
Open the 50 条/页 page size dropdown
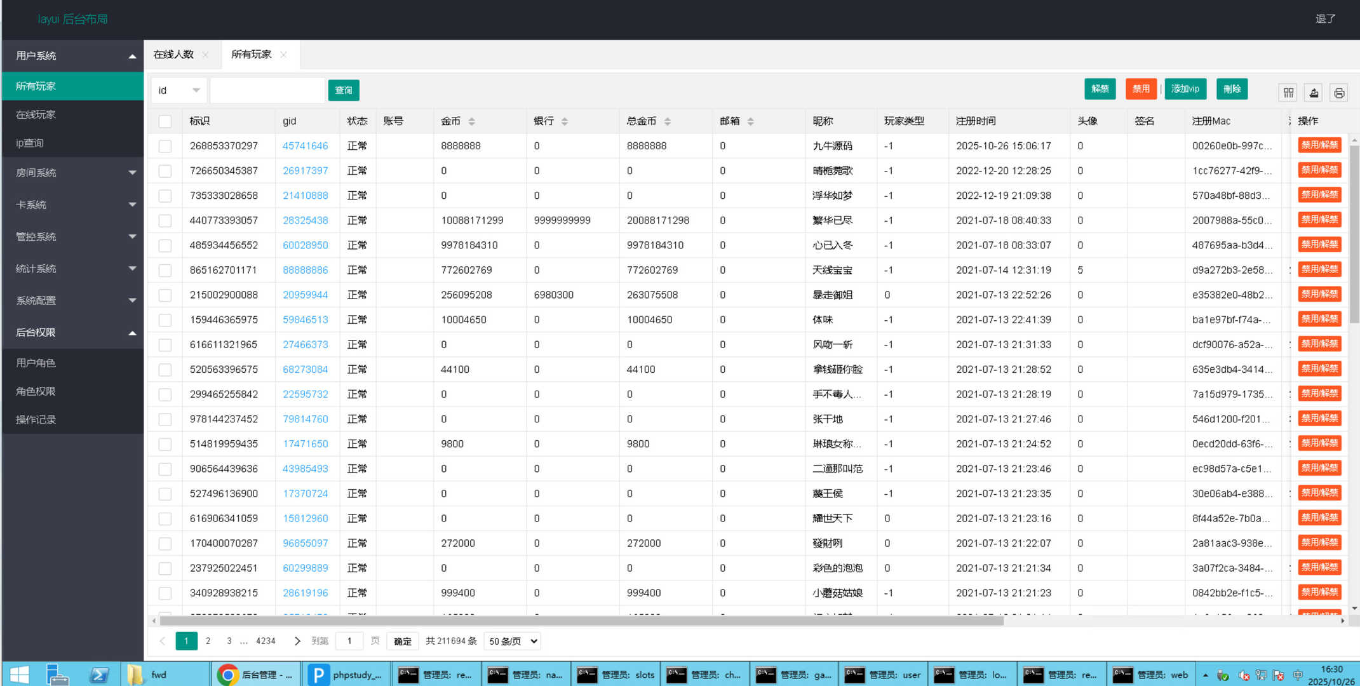pos(513,641)
